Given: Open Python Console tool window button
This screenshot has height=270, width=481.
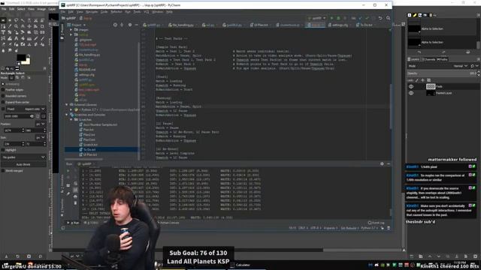Looking at the screenshot, I should pyautogui.click(x=168, y=223).
